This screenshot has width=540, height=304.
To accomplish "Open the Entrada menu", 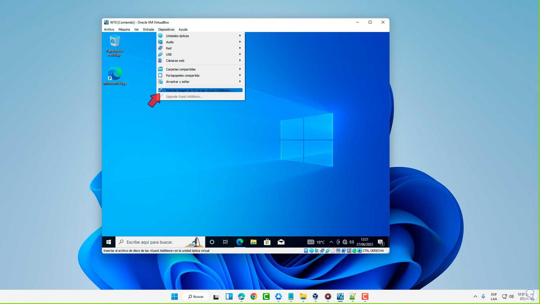I will pyautogui.click(x=149, y=29).
